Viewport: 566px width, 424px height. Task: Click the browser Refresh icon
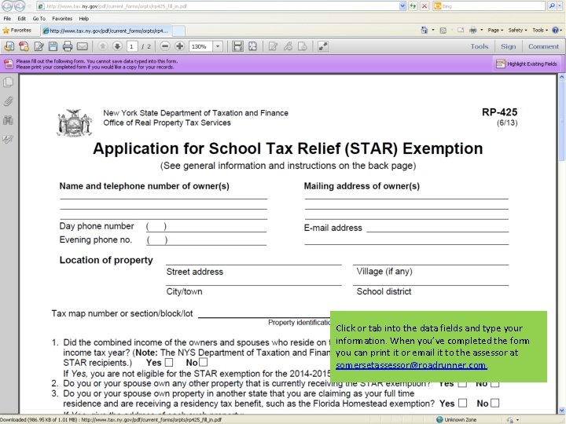413,5
